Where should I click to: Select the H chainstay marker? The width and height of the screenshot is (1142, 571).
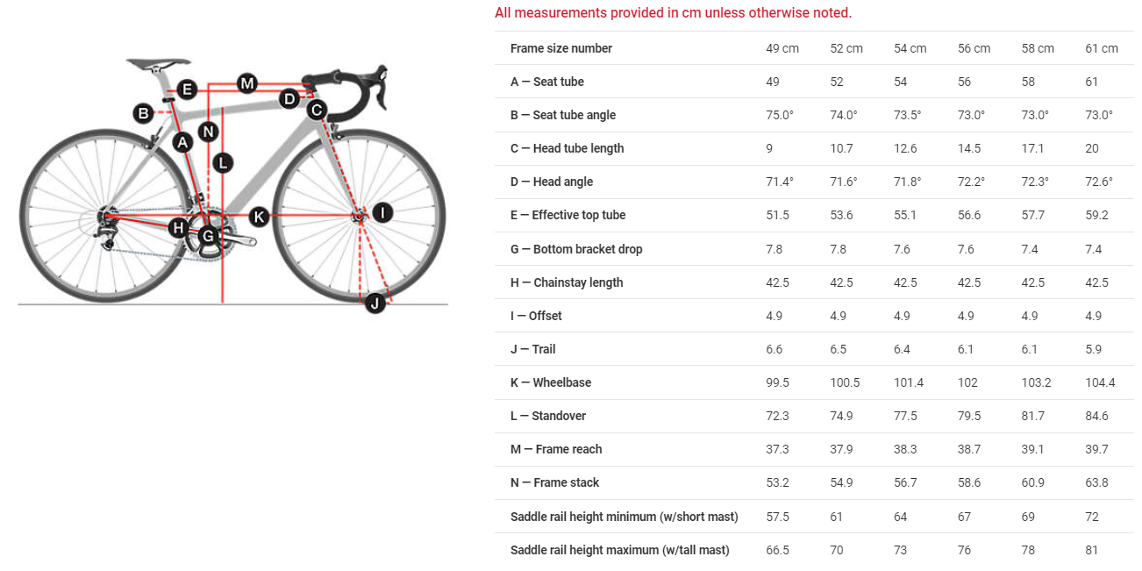click(179, 228)
